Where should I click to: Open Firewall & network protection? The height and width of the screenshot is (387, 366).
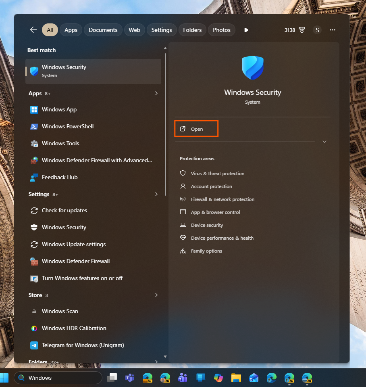pos(217,199)
